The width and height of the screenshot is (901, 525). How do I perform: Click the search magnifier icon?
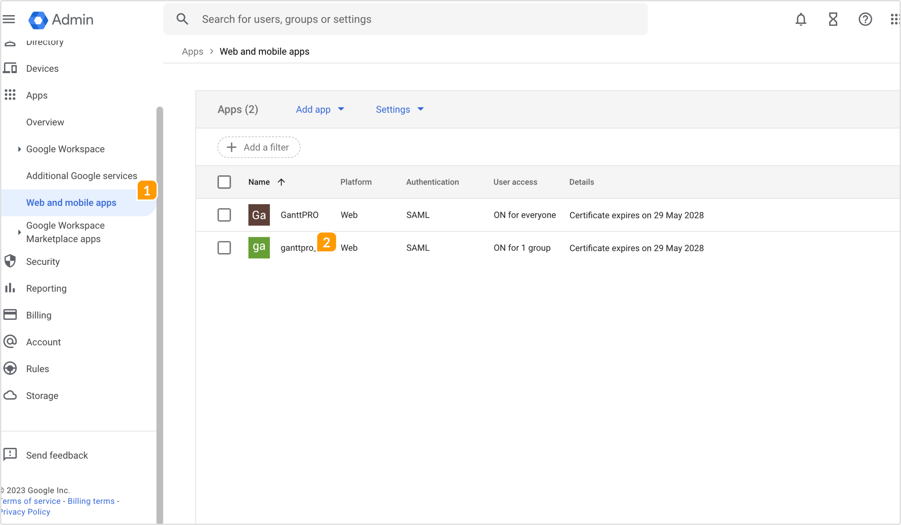(x=182, y=19)
